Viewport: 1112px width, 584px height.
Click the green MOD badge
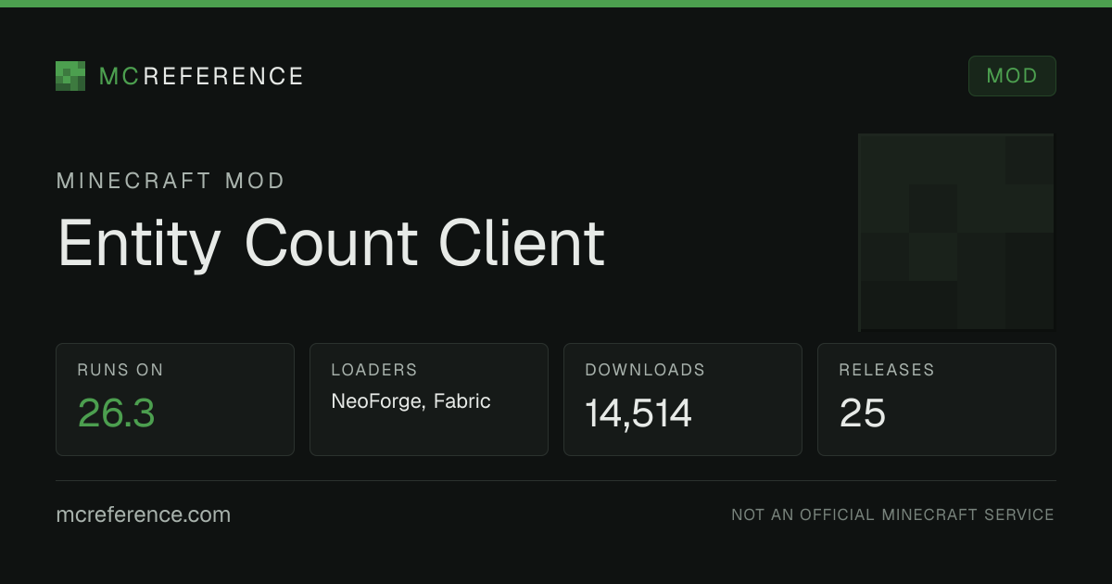(1012, 76)
